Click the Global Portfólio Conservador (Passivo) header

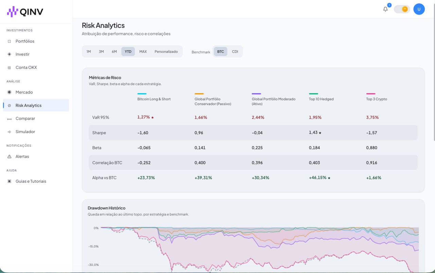[213, 101]
